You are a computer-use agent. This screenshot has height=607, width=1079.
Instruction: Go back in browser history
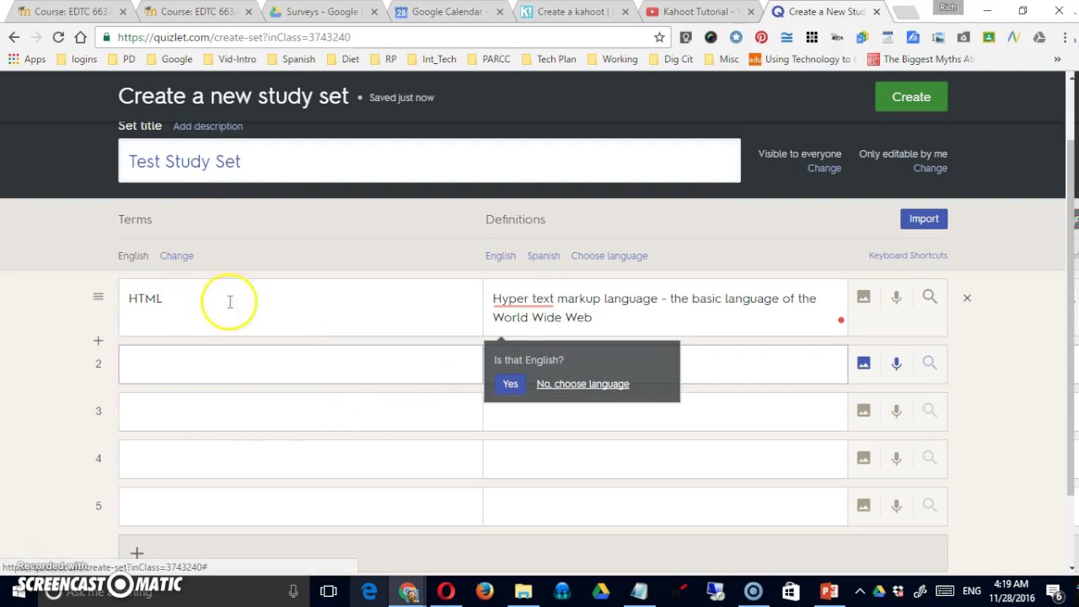pos(14,37)
